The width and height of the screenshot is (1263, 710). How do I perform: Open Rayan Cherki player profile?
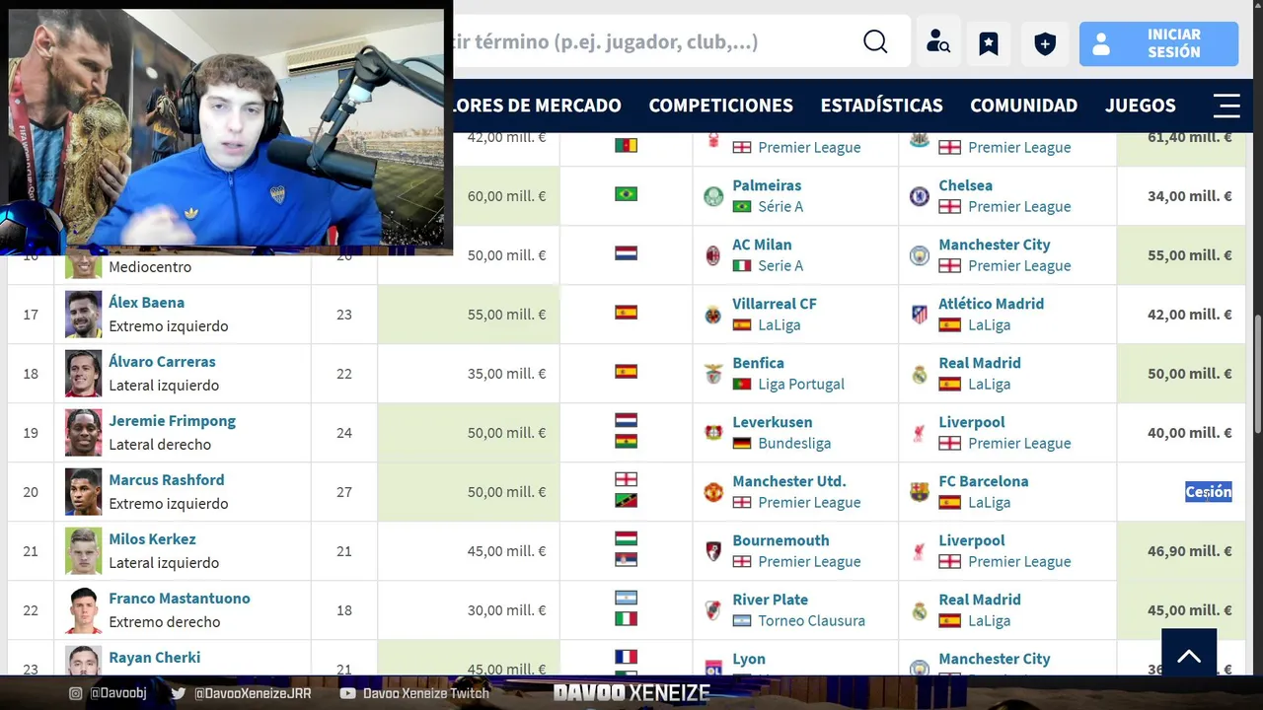point(154,658)
